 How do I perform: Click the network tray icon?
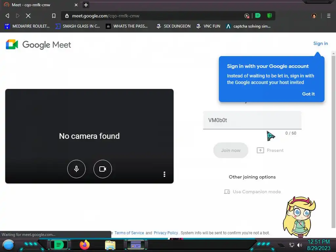[x=291, y=245]
